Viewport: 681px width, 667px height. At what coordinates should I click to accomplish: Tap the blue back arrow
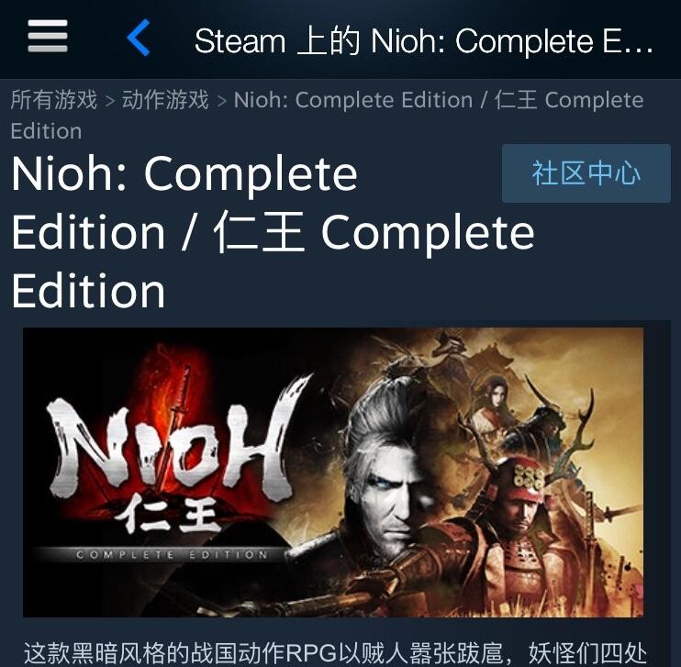[x=139, y=38]
